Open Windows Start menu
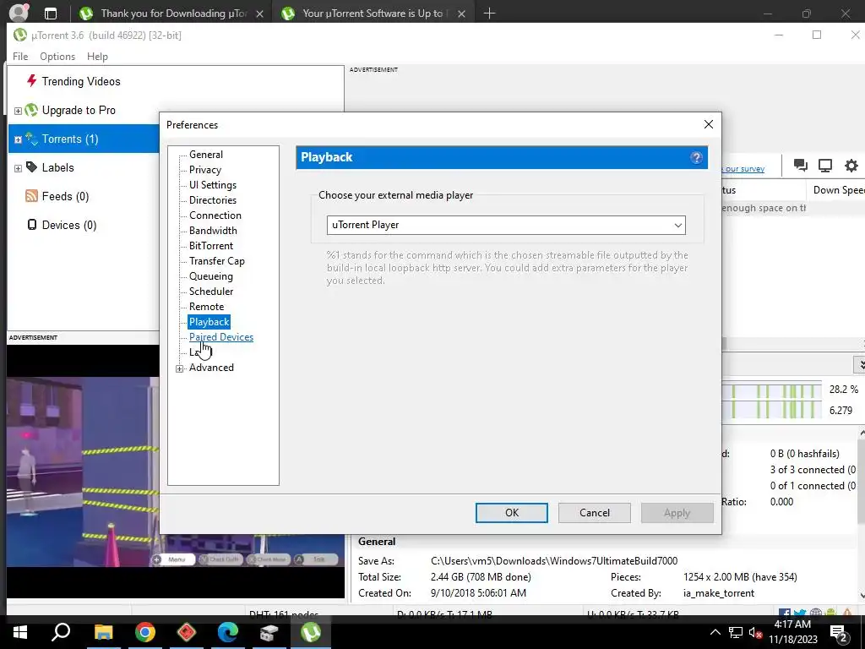The width and height of the screenshot is (865, 649). coord(20,632)
